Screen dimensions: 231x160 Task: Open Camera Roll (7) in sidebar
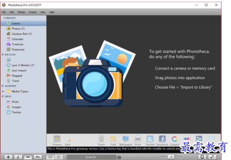[x=23, y=34]
